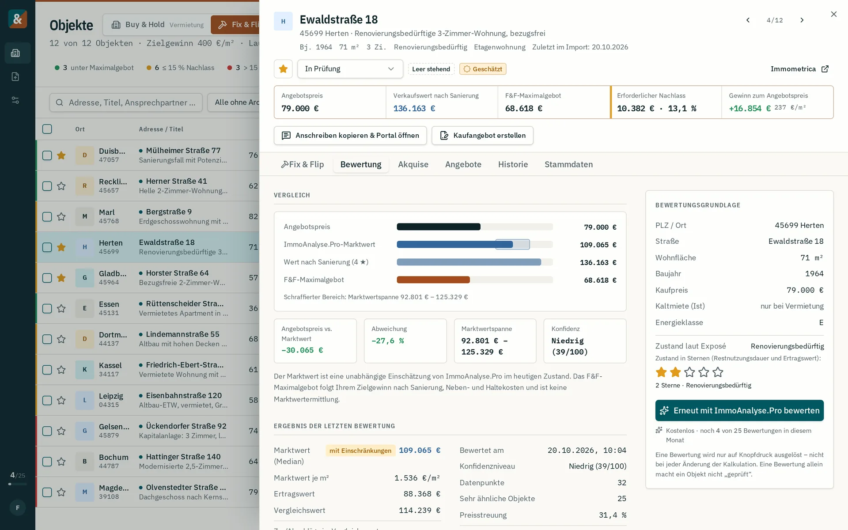Toggle favorite star in detail panel

coord(283,69)
